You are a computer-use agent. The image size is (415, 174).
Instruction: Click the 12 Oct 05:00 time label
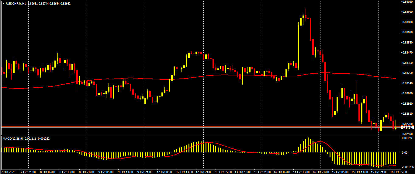[x=165, y=172]
